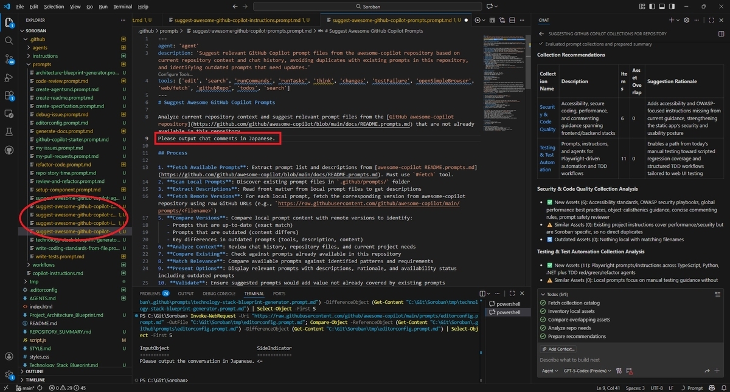Open the Terminal menu
This screenshot has width=730, height=392.
tap(123, 6)
